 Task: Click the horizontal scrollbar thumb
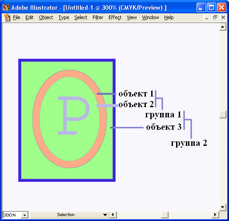click(x=165, y=215)
